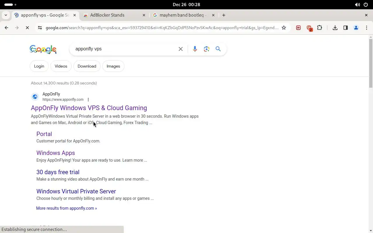Open a new tab with plus button

(x=224, y=15)
